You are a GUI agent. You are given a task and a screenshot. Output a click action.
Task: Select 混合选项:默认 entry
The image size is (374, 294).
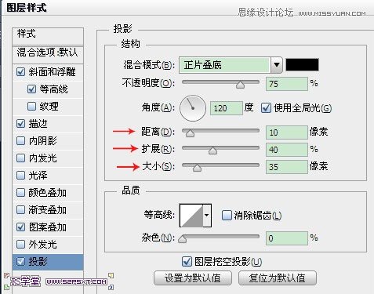[48, 54]
